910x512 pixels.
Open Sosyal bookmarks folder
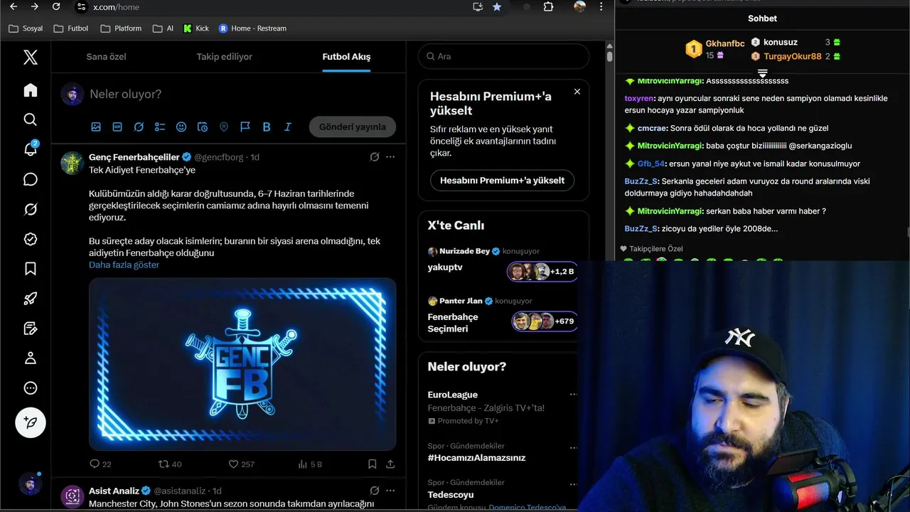pos(26,28)
